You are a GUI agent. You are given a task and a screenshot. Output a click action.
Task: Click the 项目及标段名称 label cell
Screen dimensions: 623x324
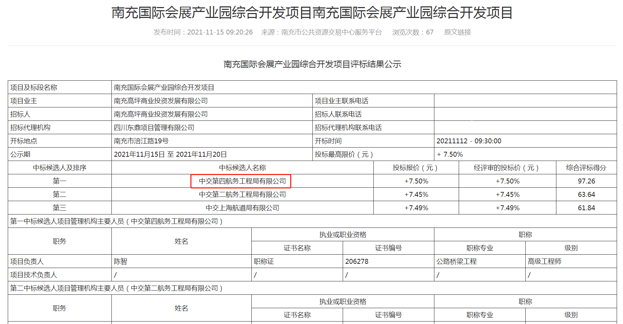[60, 87]
